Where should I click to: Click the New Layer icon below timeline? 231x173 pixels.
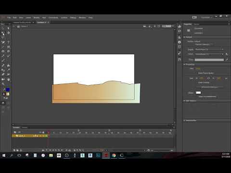point(14,150)
